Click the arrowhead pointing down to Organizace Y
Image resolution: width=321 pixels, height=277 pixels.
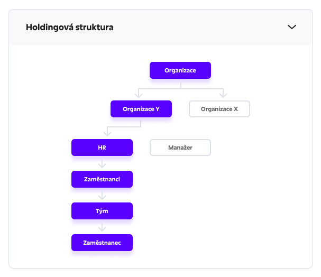[x=139, y=95]
